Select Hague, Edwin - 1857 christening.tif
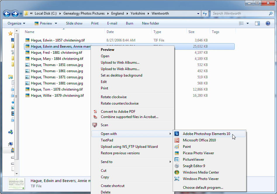The height and width of the screenshot is (194, 277). pyautogui.click(x=58, y=40)
